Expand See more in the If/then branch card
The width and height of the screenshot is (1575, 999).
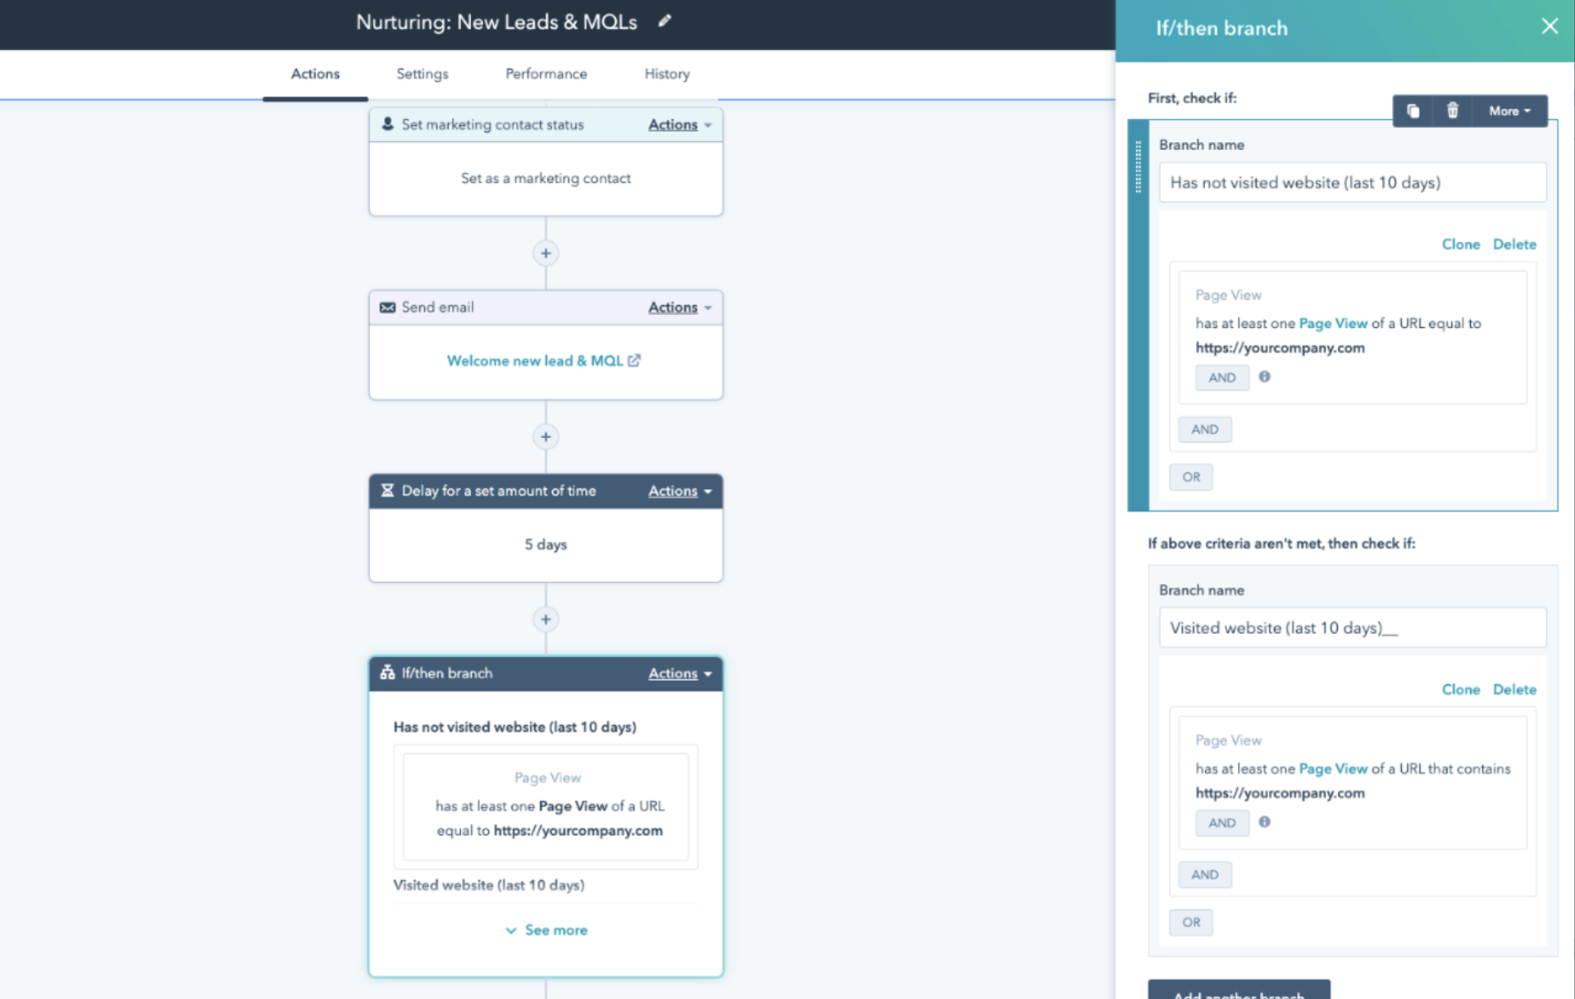coord(546,930)
